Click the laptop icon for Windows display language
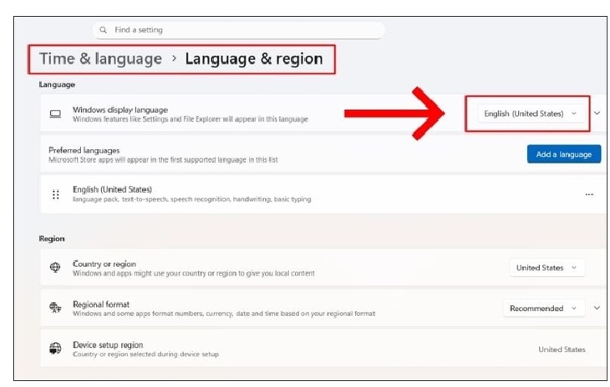The height and width of the screenshot is (387, 610). click(55, 113)
